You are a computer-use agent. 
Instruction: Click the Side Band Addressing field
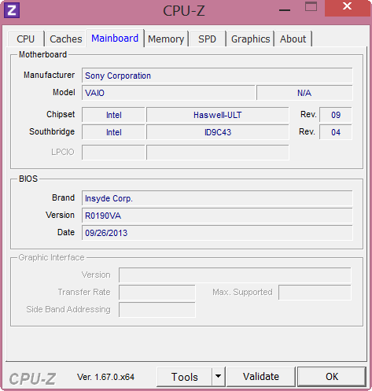click(157, 310)
